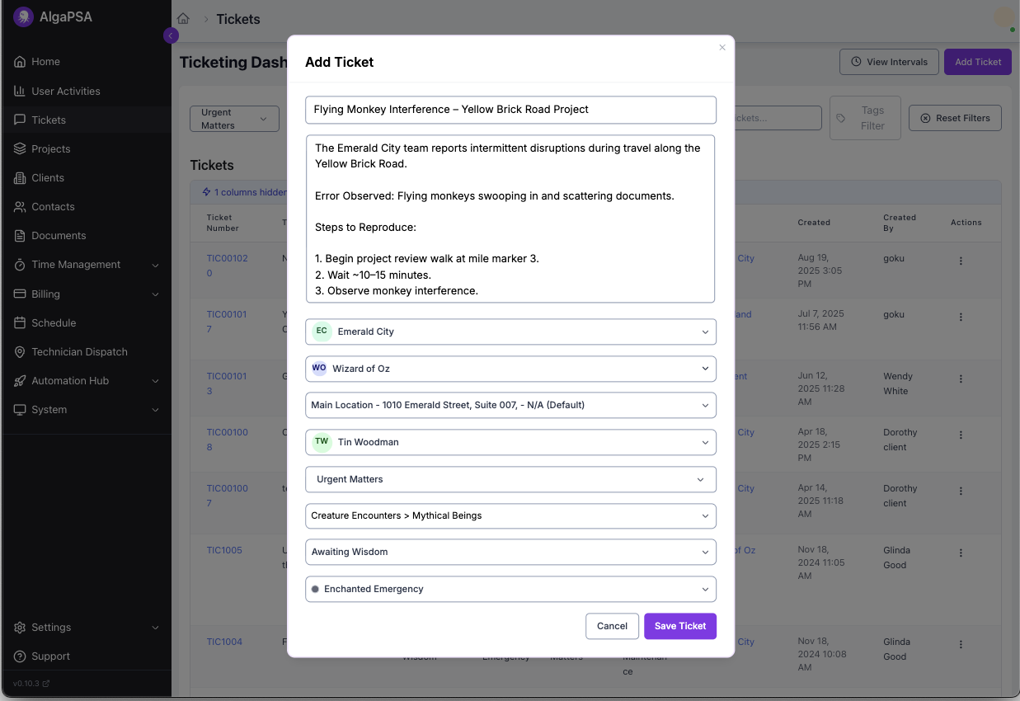Click into the ticket title input field
1020x701 pixels.
tap(510, 110)
